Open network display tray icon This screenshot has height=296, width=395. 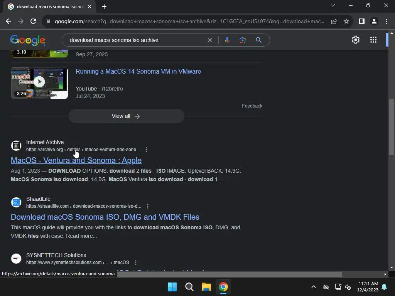click(x=338, y=287)
